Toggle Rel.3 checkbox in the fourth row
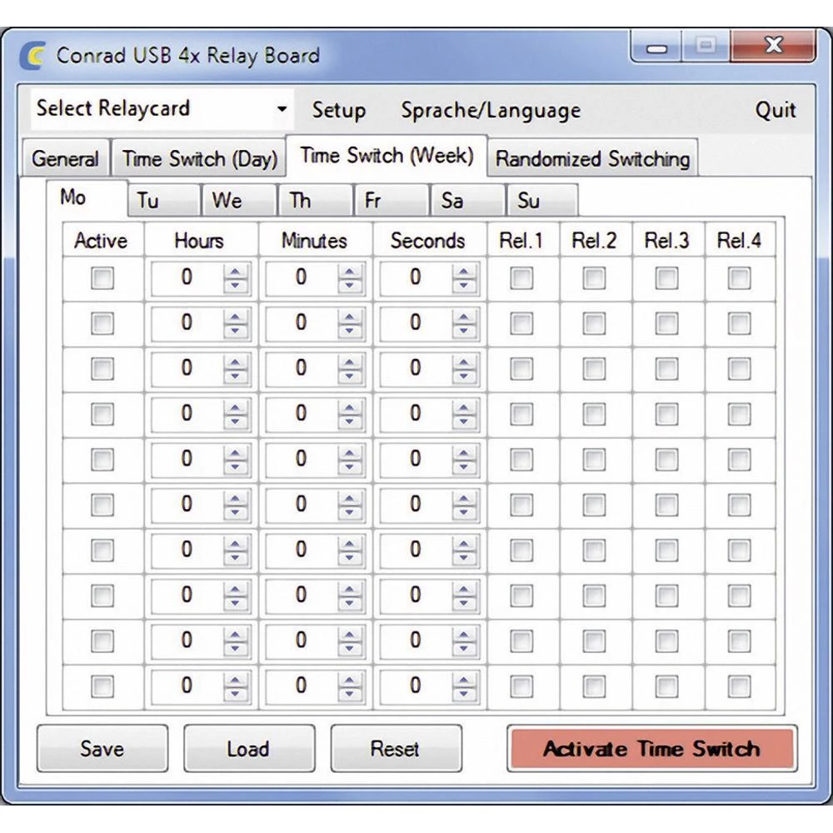The image size is (833, 833). pyautogui.click(x=666, y=414)
